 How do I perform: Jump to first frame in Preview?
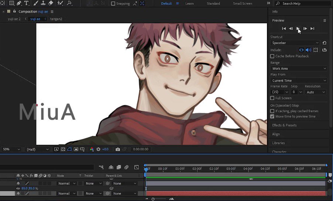pos(284,28)
